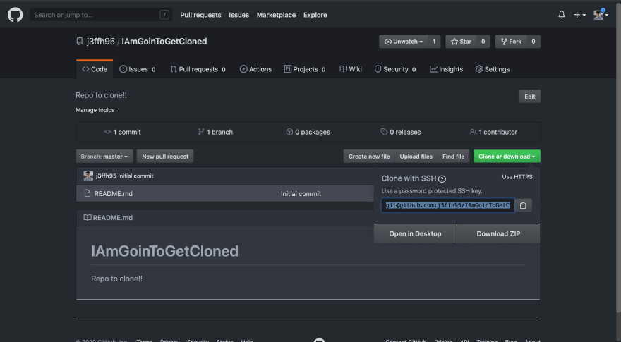
Task: Click the GitHub mark in the footer
Action: click(319, 340)
